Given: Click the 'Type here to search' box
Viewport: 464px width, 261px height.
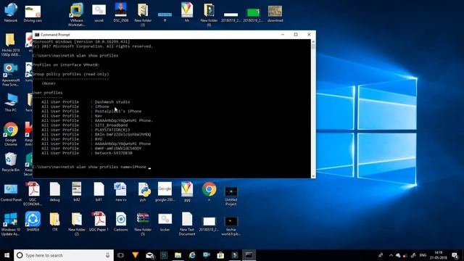Looking at the screenshot, I should point(64,255).
